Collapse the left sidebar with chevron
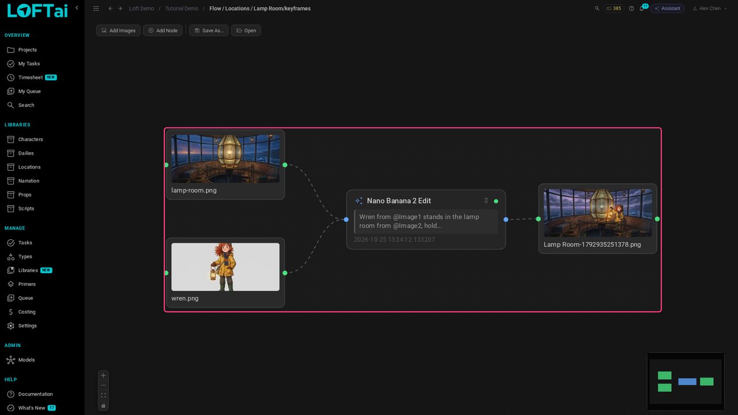 click(x=77, y=8)
